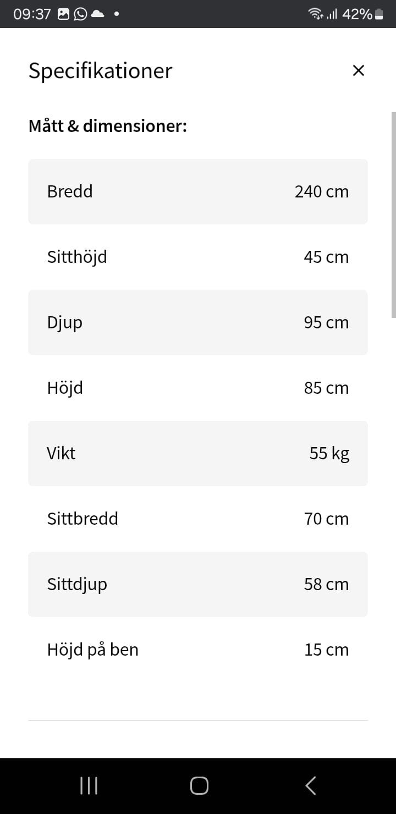
Task: Tap the Höjd på ben label
Action: (x=93, y=650)
